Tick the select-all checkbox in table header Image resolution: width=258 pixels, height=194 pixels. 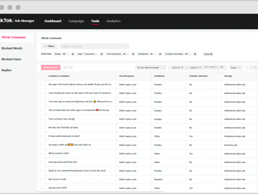point(41,76)
